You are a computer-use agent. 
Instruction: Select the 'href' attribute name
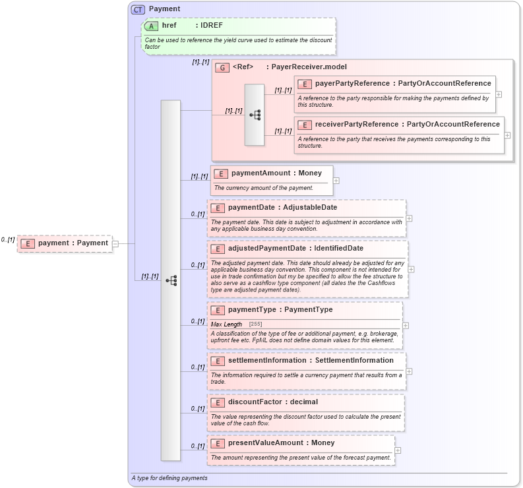click(x=169, y=25)
